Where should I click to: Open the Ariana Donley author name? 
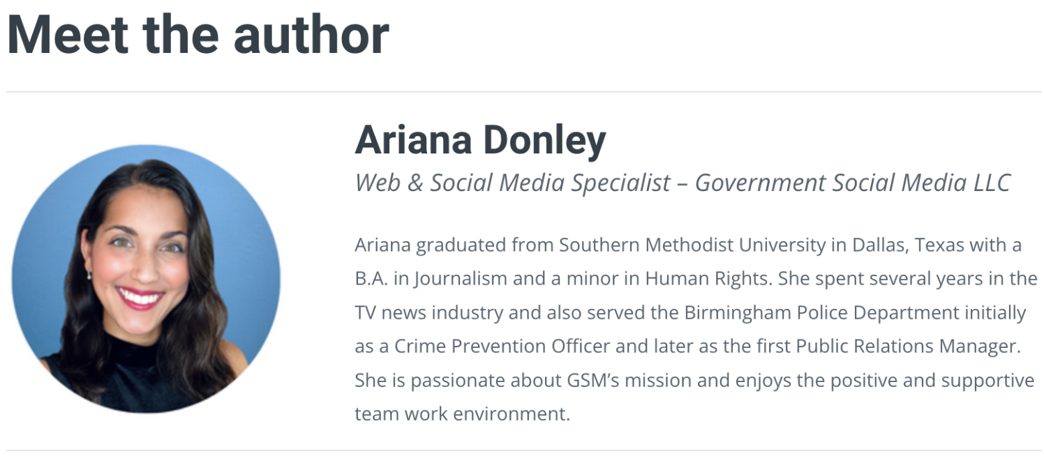(480, 140)
